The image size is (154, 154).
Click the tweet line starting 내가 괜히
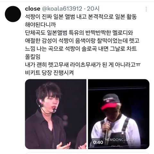coord(83,65)
